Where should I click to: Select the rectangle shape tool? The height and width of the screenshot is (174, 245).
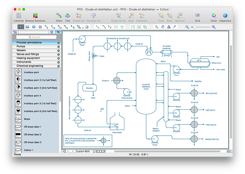[x=27, y=27]
